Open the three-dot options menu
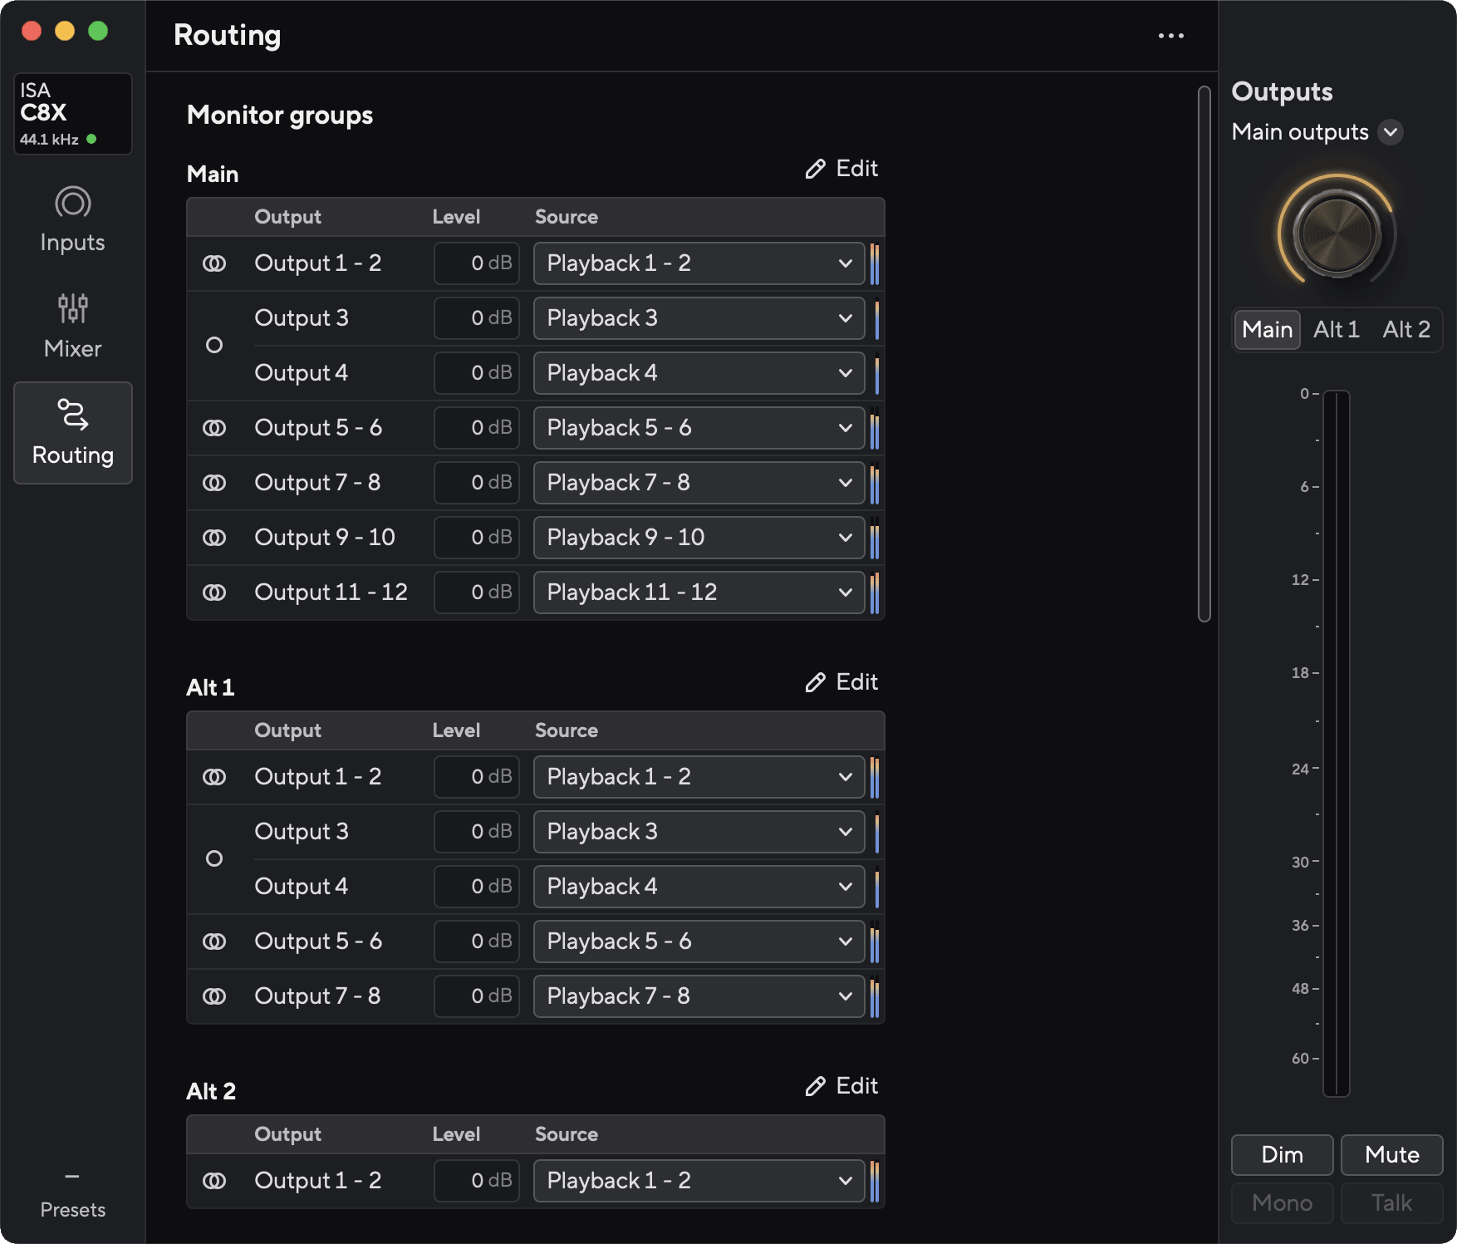Screen dimensions: 1457x1244 click(1171, 36)
